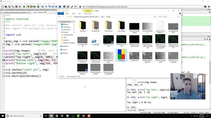The height and width of the screenshot is (118, 211).
Task: Select Desktop in navigation pane
Action: [x=66, y=24]
